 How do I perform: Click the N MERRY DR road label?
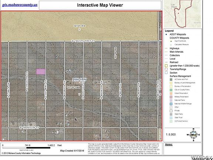(139, 90)
